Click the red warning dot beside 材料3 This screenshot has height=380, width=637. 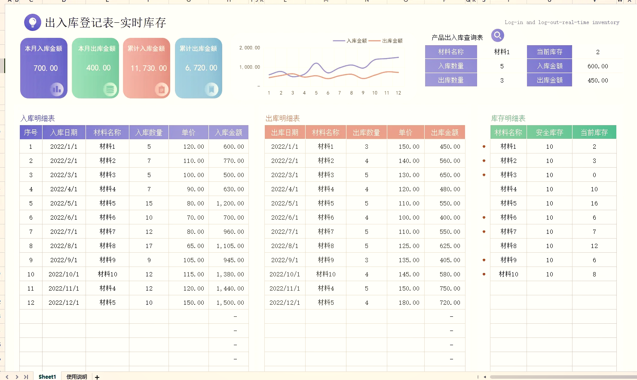pyautogui.click(x=484, y=175)
